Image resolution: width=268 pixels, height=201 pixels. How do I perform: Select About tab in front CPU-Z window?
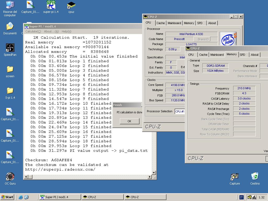[254, 55]
